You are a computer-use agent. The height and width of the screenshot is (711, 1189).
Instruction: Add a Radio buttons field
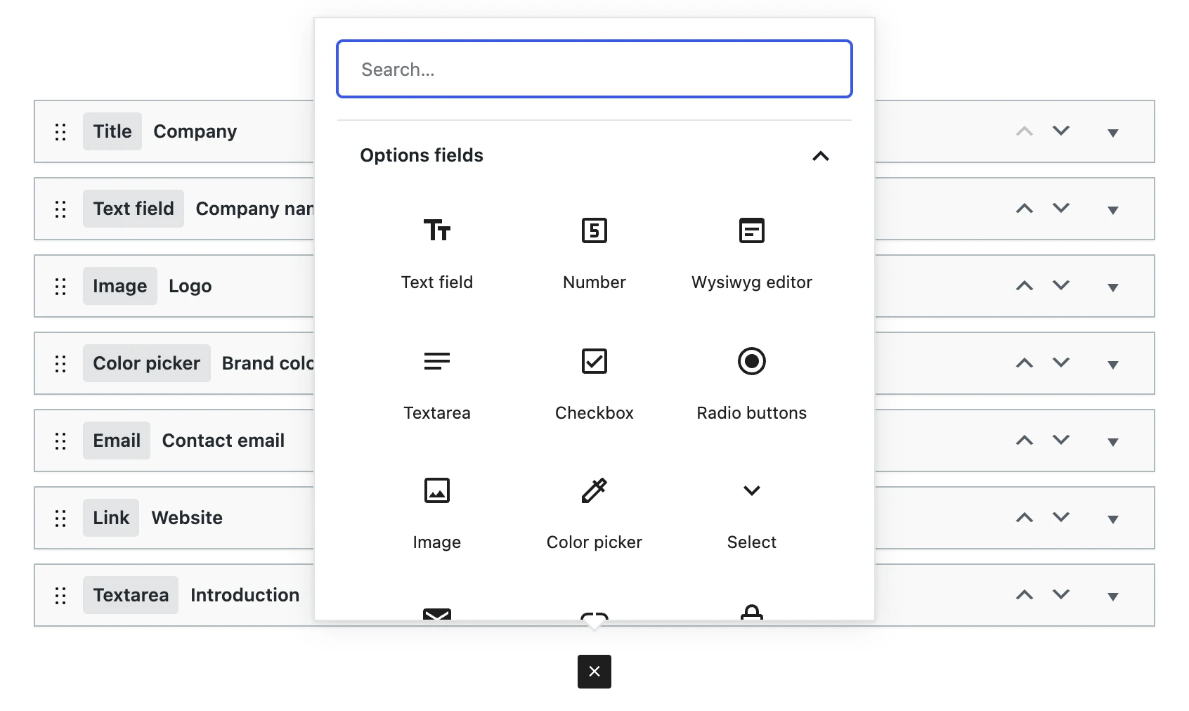click(x=752, y=384)
